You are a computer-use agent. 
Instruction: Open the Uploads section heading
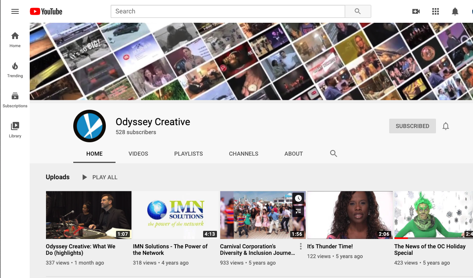[58, 177]
